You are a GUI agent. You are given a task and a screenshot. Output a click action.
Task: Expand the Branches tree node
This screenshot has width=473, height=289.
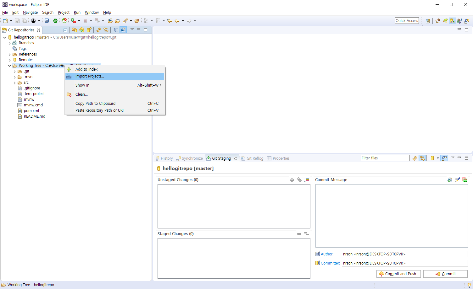coord(9,43)
